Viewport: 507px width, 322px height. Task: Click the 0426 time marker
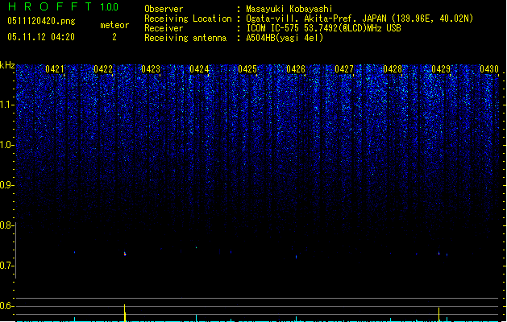tap(296, 69)
